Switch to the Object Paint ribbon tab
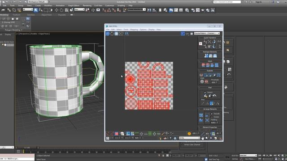The width and height of the screenshot is (287, 161). tap(46, 15)
